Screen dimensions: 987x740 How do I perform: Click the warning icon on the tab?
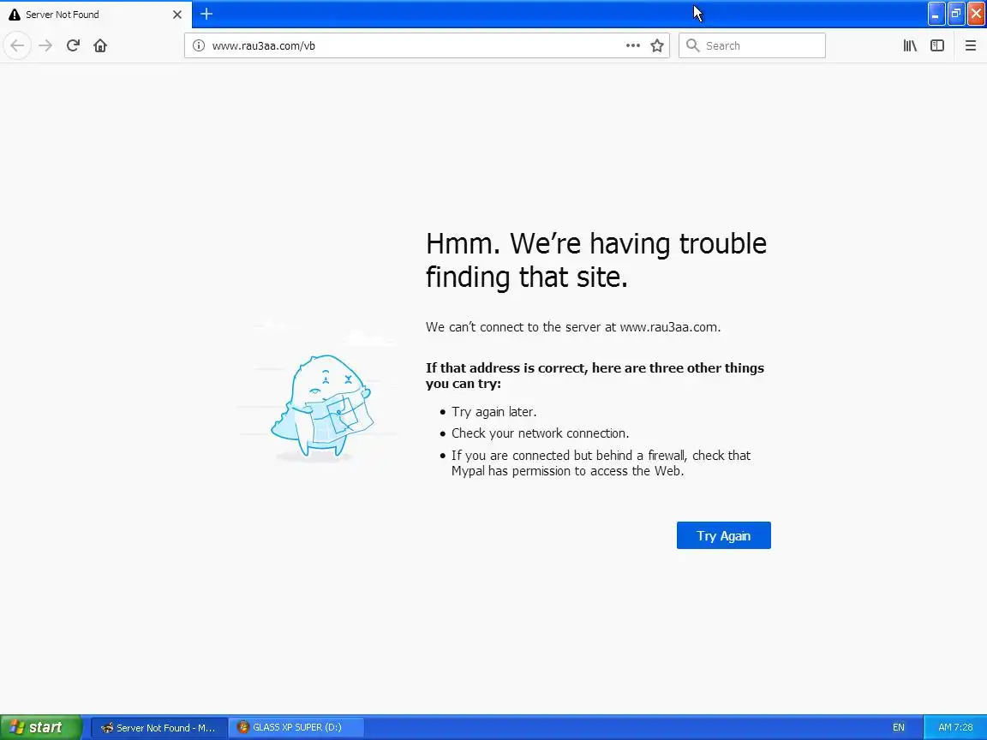[x=14, y=14]
